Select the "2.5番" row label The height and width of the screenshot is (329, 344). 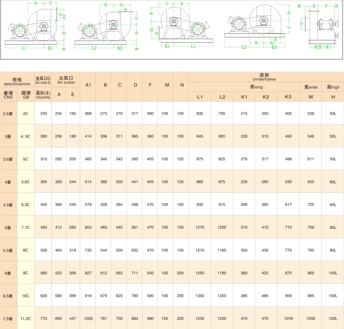pos(8,114)
